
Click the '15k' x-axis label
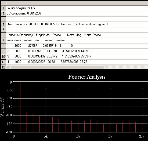click(110, 136)
